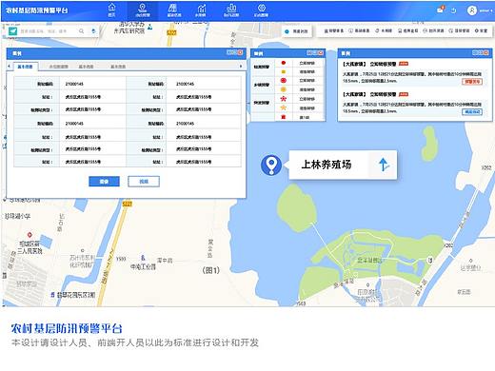This screenshot has width=495, height=371.
Task: Open the column-chart statistics navigation icon
Action: pos(231,10)
